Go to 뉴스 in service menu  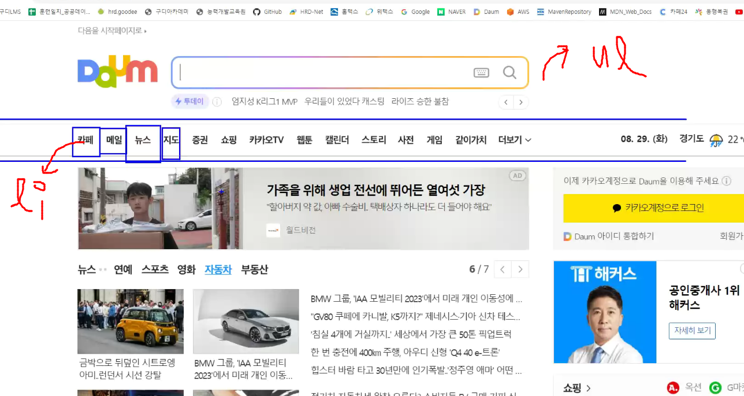(x=143, y=140)
